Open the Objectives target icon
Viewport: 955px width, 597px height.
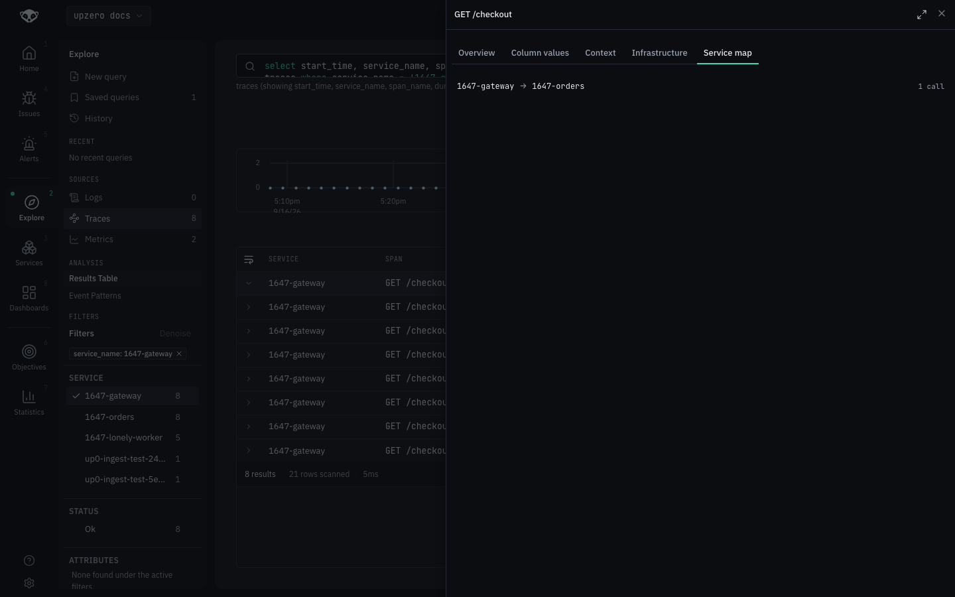tap(29, 352)
